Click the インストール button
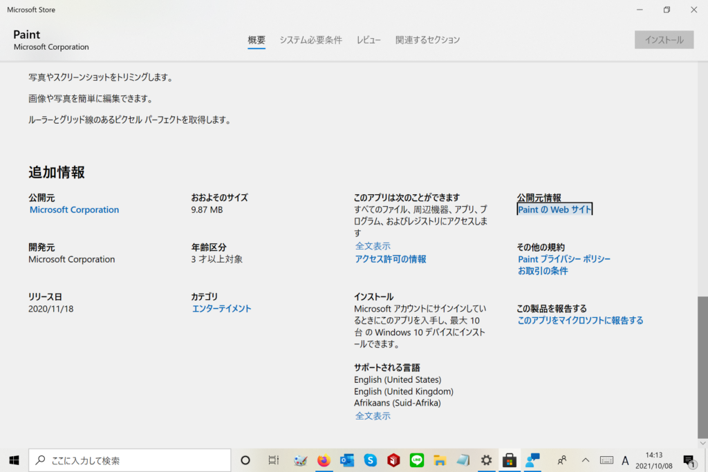Screen dimensions: 708x472 coord(664,39)
